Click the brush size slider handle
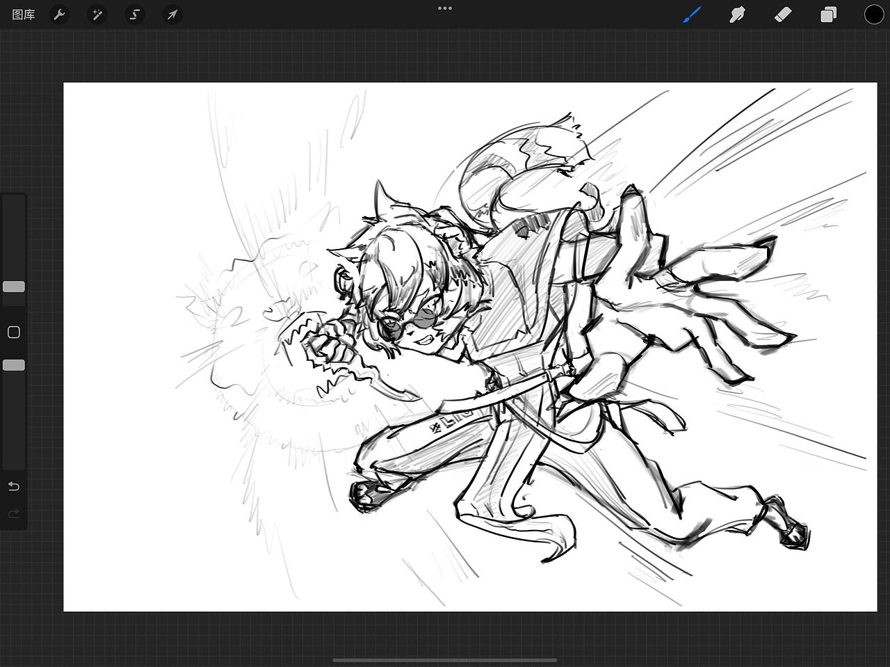Image resolution: width=890 pixels, height=667 pixels. pyautogui.click(x=14, y=287)
